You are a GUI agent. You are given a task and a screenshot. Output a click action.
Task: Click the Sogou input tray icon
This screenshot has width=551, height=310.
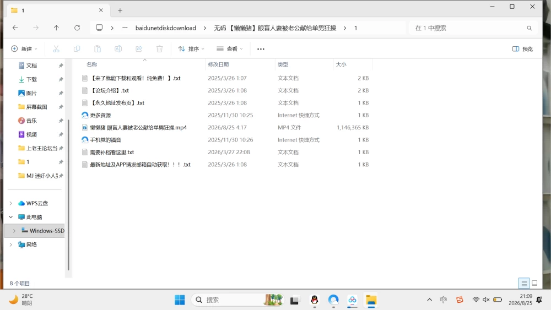(460, 300)
